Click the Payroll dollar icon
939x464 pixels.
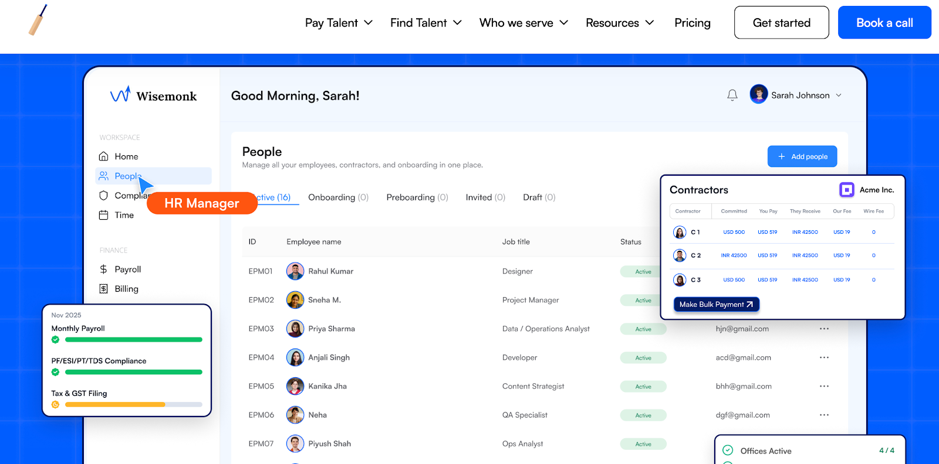click(x=104, y=269)
